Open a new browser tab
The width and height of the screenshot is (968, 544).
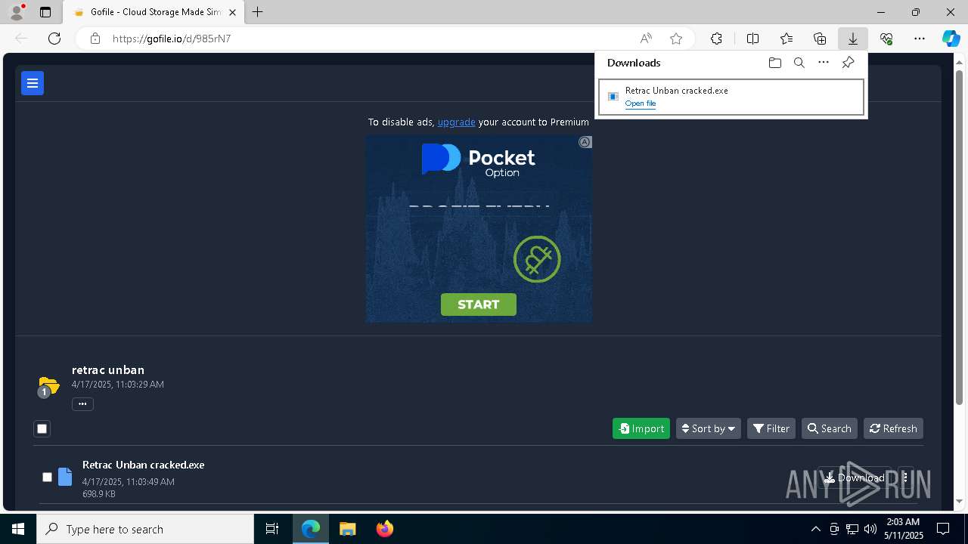coord(258,12)
